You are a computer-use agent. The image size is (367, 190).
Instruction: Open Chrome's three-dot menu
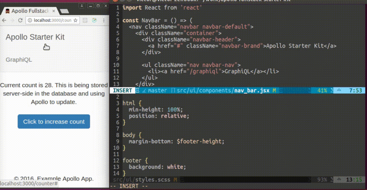point(104,20)
